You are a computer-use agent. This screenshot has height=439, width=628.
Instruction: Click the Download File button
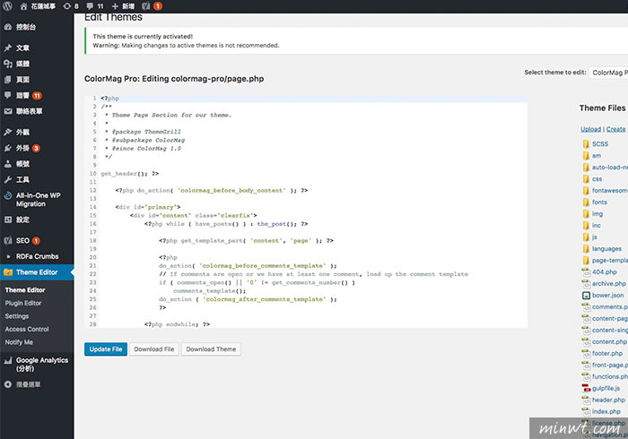tap(153, 349)
